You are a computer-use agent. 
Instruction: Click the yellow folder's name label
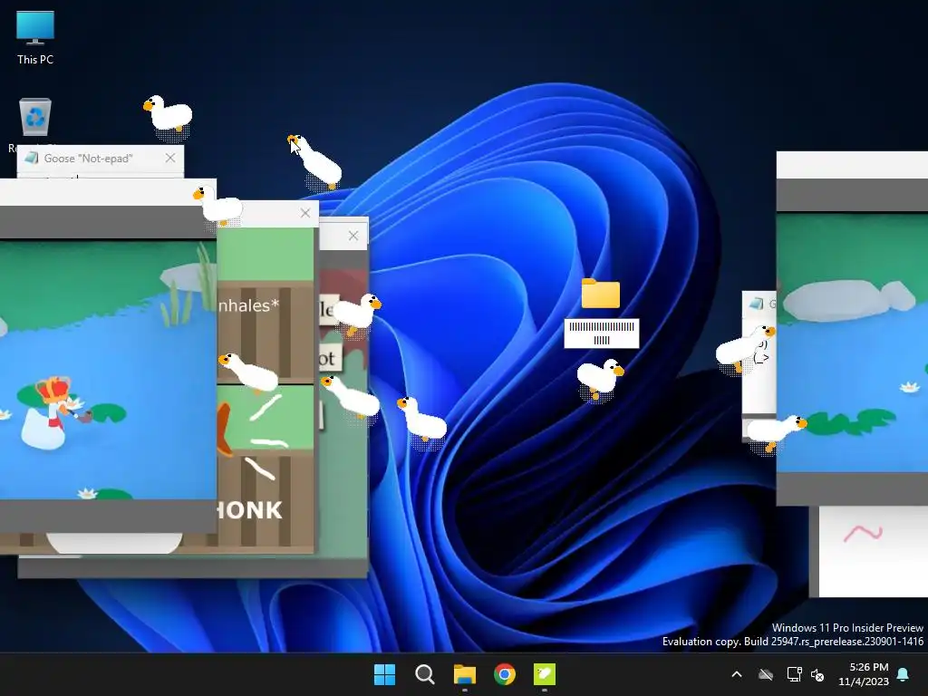point(602,333)
